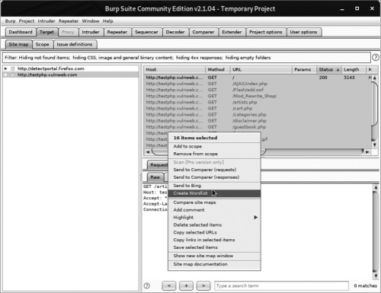Click the site map filter bar
381x293 pixels.
coord(187,58)
